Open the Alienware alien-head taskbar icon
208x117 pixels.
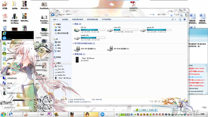tap(42, 114)
